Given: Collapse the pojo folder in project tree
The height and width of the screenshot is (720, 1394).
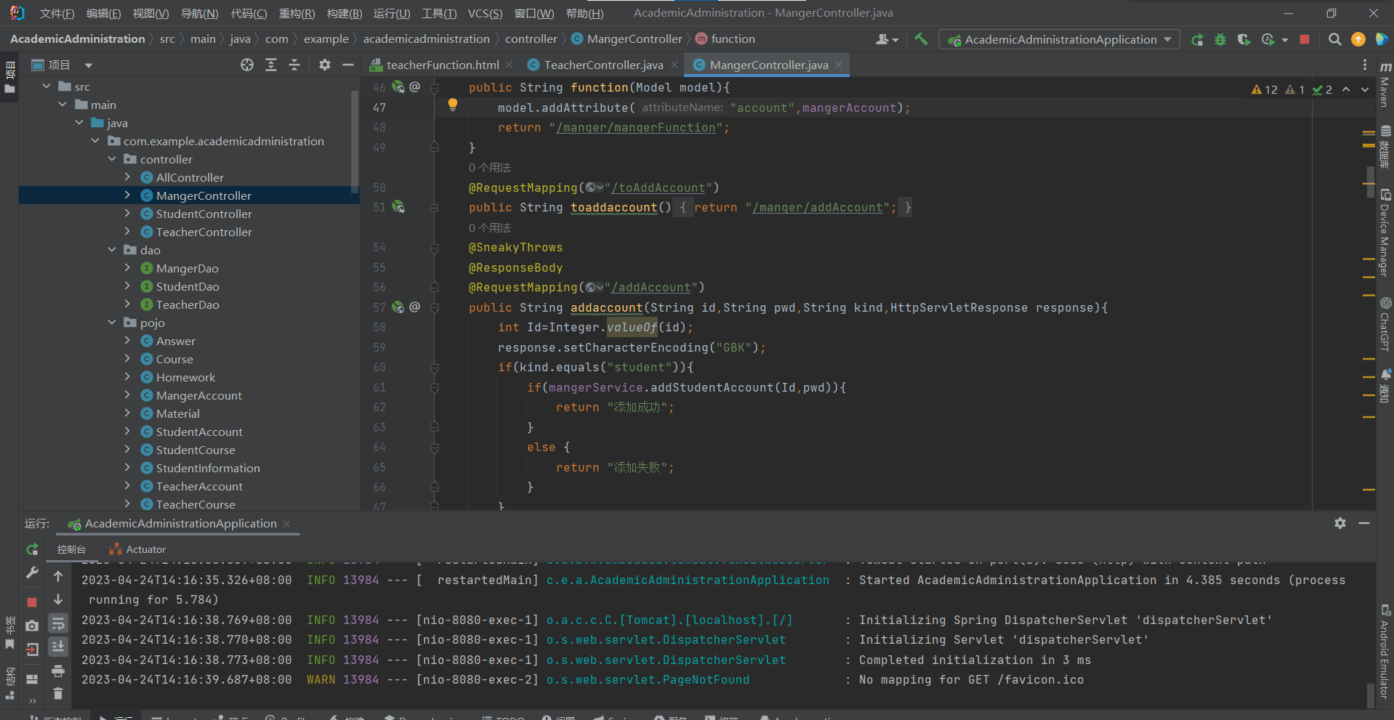Looking at the screenshot, I should 112,323.
